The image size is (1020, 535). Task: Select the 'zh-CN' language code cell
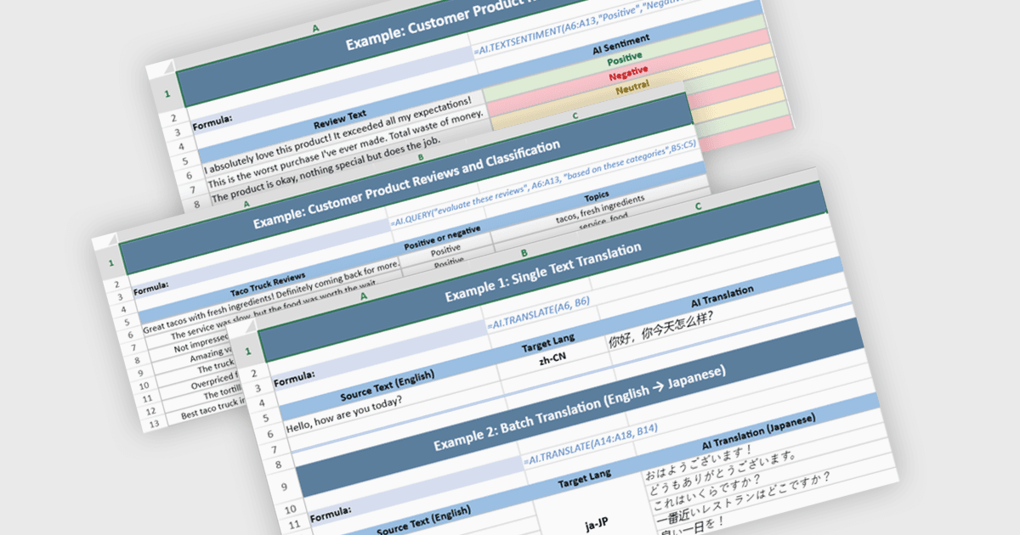tap(552, 358)
